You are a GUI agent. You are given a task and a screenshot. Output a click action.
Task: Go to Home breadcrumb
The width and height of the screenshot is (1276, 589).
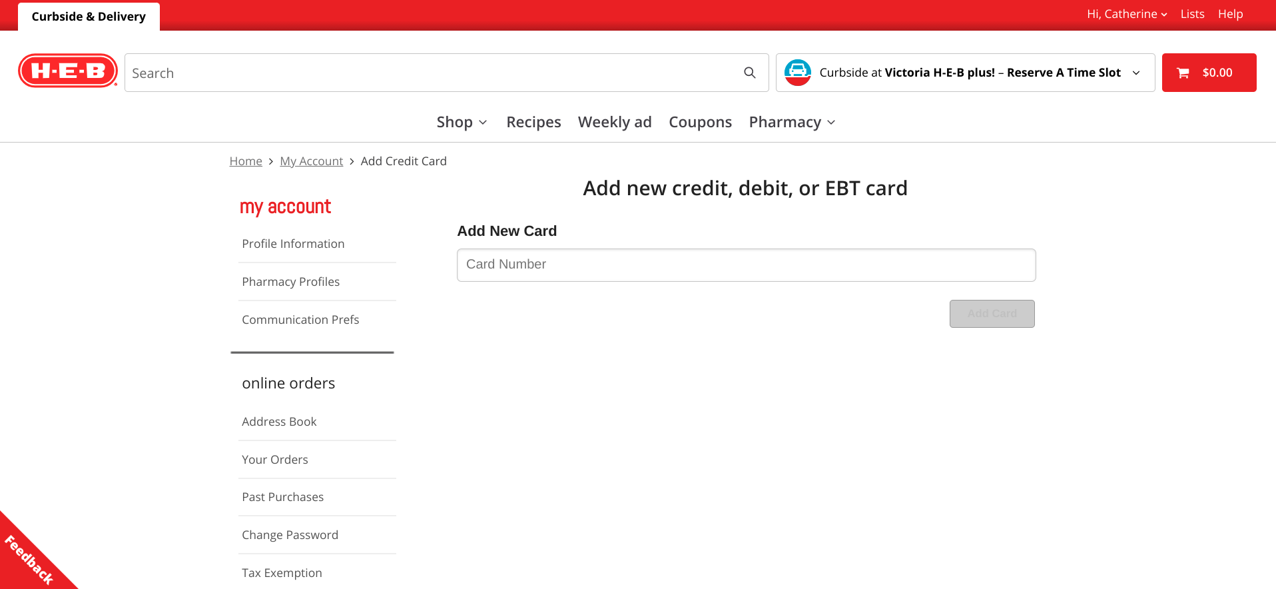(246, 161)
